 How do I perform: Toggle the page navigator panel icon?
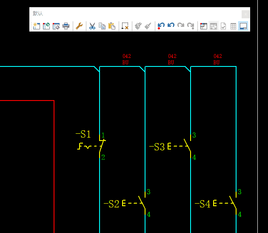(x=204, y=26)
